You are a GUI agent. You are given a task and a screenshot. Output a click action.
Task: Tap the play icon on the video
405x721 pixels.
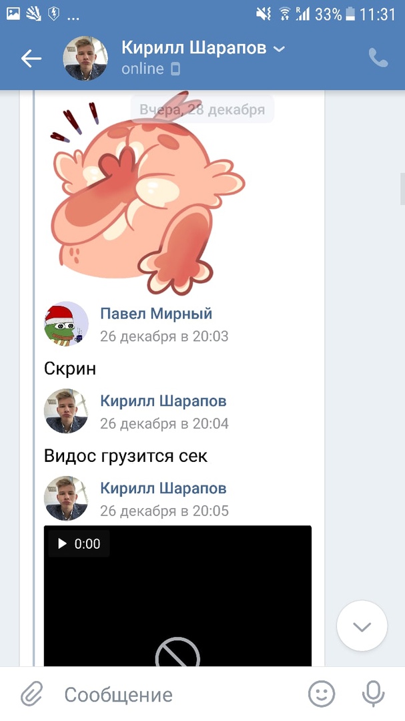tap(62, 544)
